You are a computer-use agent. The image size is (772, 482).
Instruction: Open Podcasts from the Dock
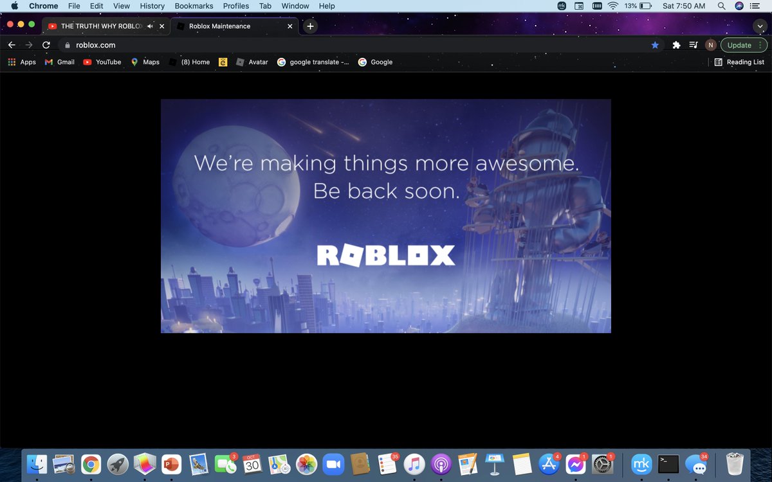[441, 464]
